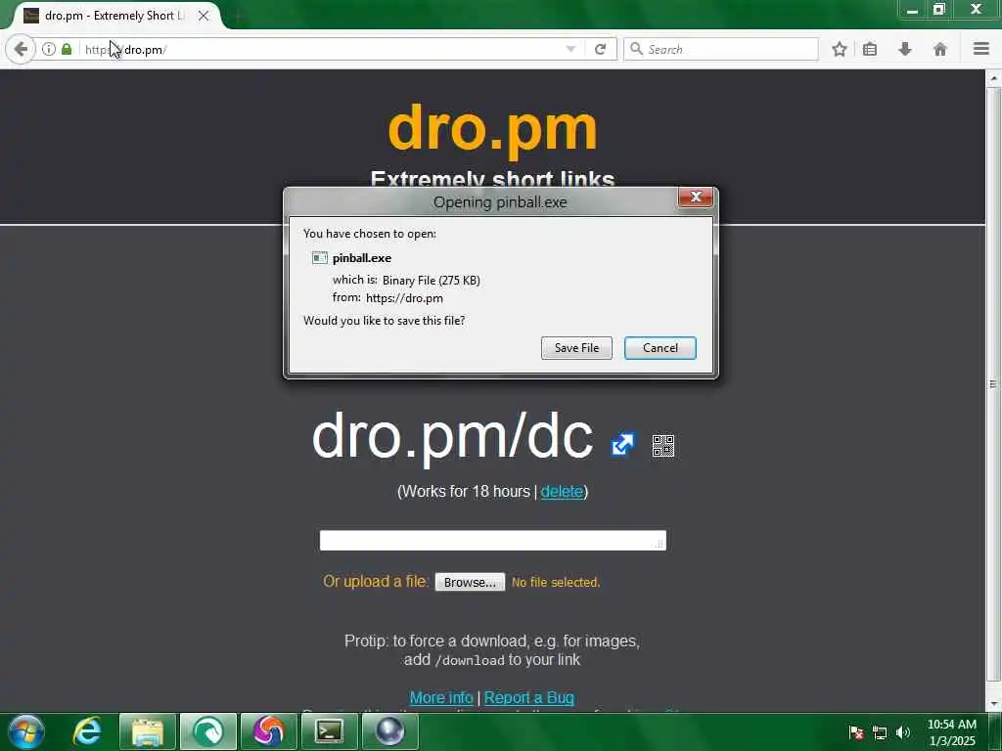Expand the address bar history dropdown
Screen dimensions: 1002x751
tap(570, 49)
